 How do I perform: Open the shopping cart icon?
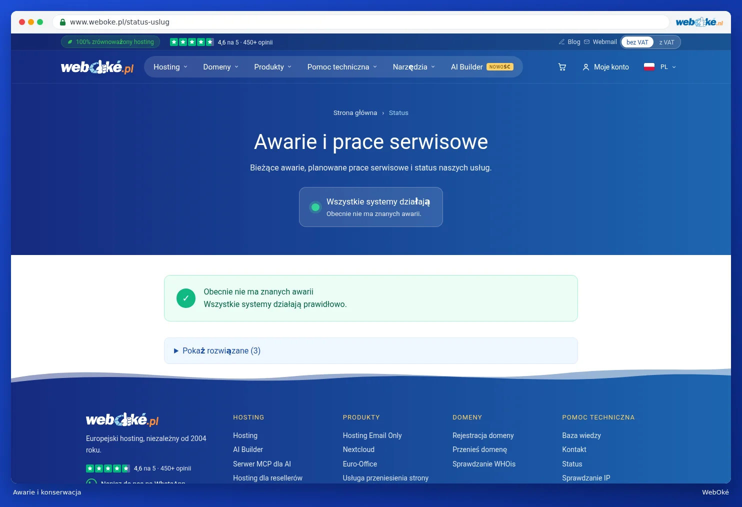tap(562, 67)
